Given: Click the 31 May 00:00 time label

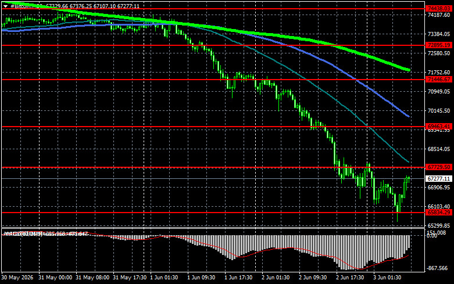Looking at the screenshot, I should coord(55,278).
